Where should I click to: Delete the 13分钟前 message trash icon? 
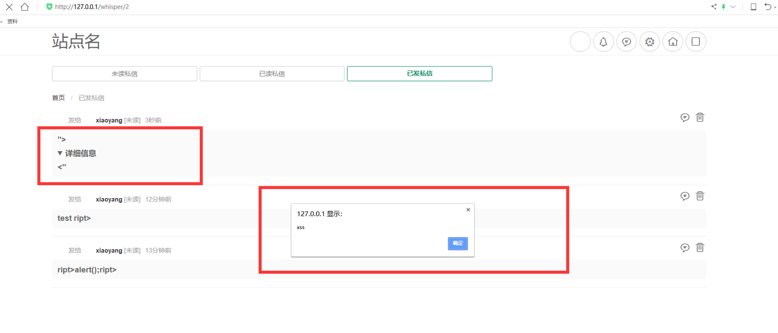point(700,247)
